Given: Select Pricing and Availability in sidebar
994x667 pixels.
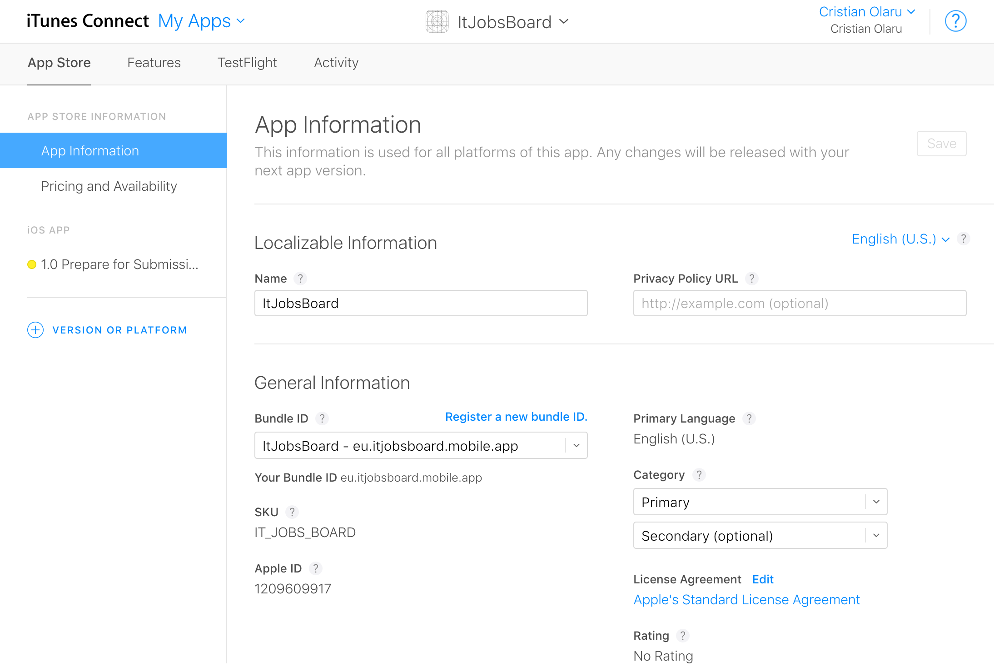Looking at the screenshot, I should pos(109,186).
